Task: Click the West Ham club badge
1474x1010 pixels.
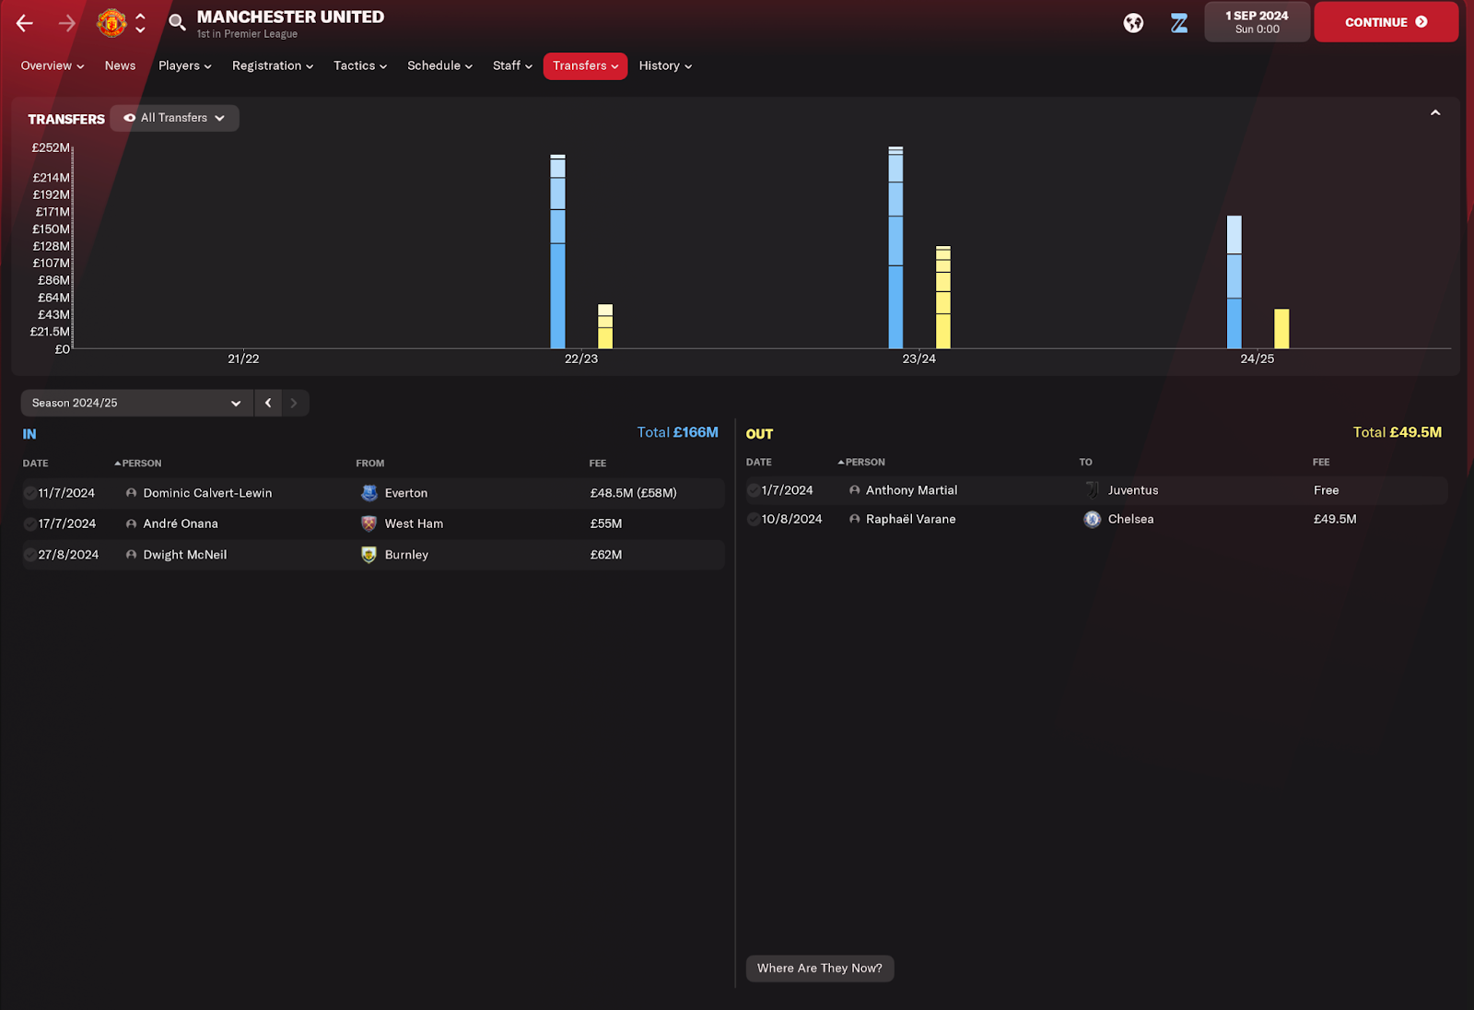Action: [x=369, y=523]
